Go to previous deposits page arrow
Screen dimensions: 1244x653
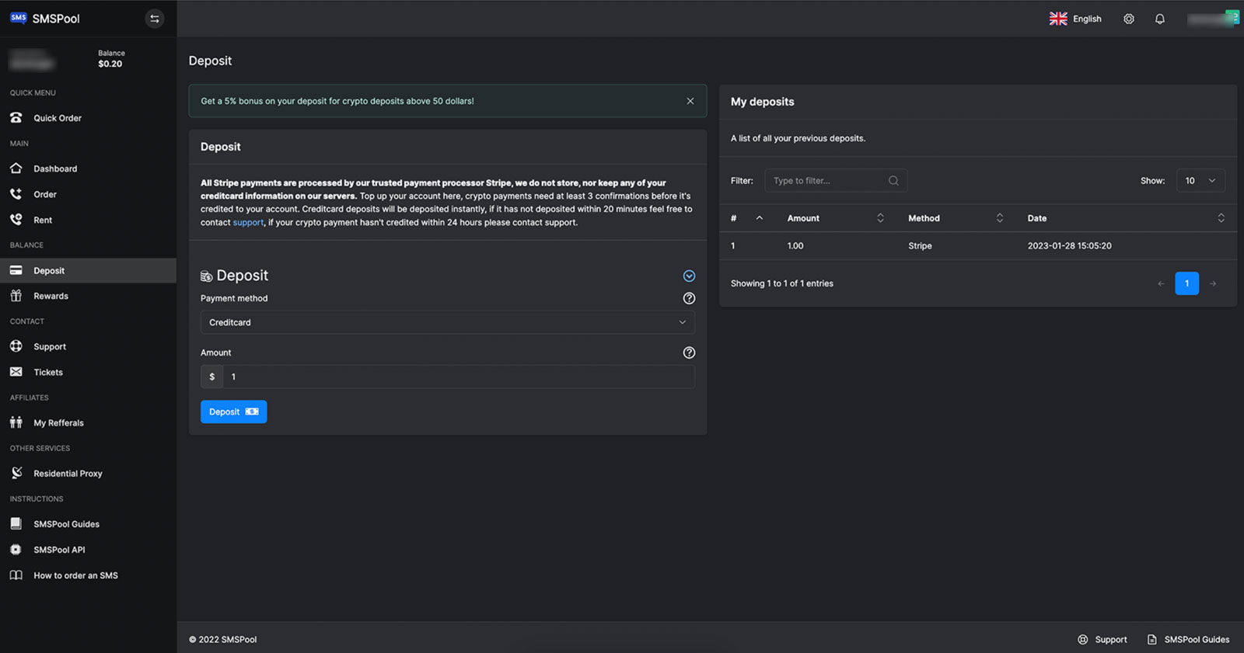tap(1161, 283)
